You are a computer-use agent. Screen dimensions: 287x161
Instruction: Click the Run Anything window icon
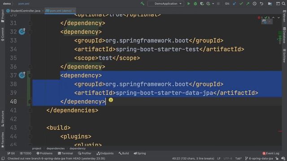point(278,4)
